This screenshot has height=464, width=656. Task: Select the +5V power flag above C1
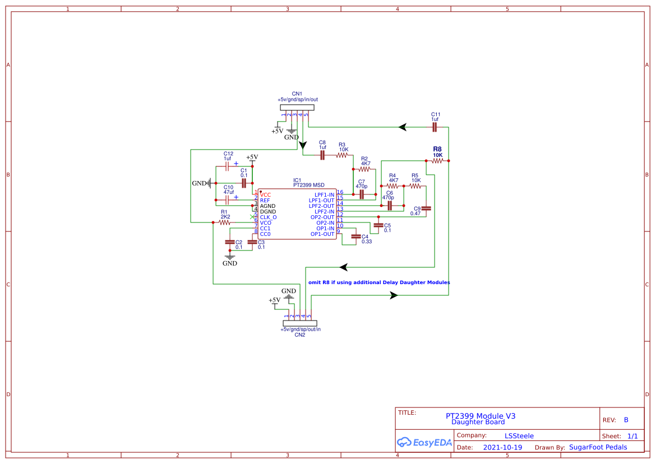coord(252,159)
